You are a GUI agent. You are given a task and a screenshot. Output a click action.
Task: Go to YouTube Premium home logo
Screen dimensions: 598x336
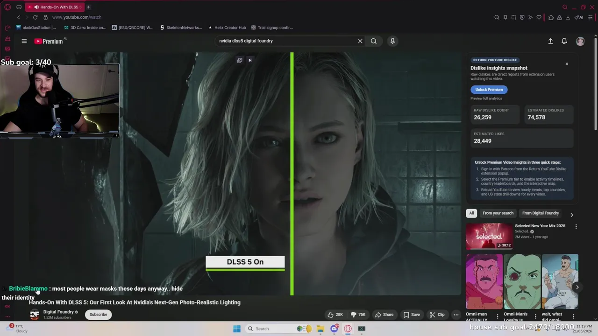click(49, 41)
